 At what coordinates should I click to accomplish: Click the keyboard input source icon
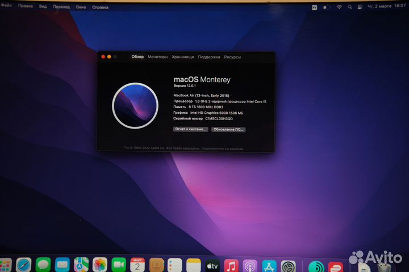coord(314,7)
